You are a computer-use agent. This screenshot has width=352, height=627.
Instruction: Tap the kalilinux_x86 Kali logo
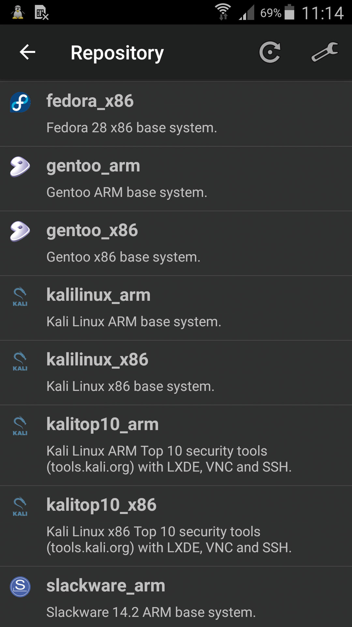pos(20,361)
